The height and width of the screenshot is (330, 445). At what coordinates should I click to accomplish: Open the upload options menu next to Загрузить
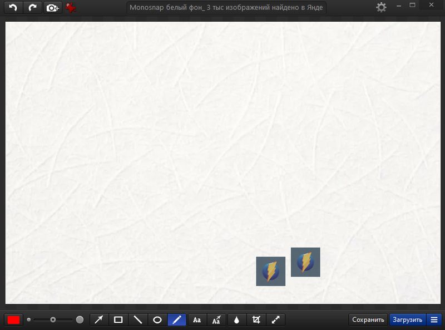(x=434, y=320)
